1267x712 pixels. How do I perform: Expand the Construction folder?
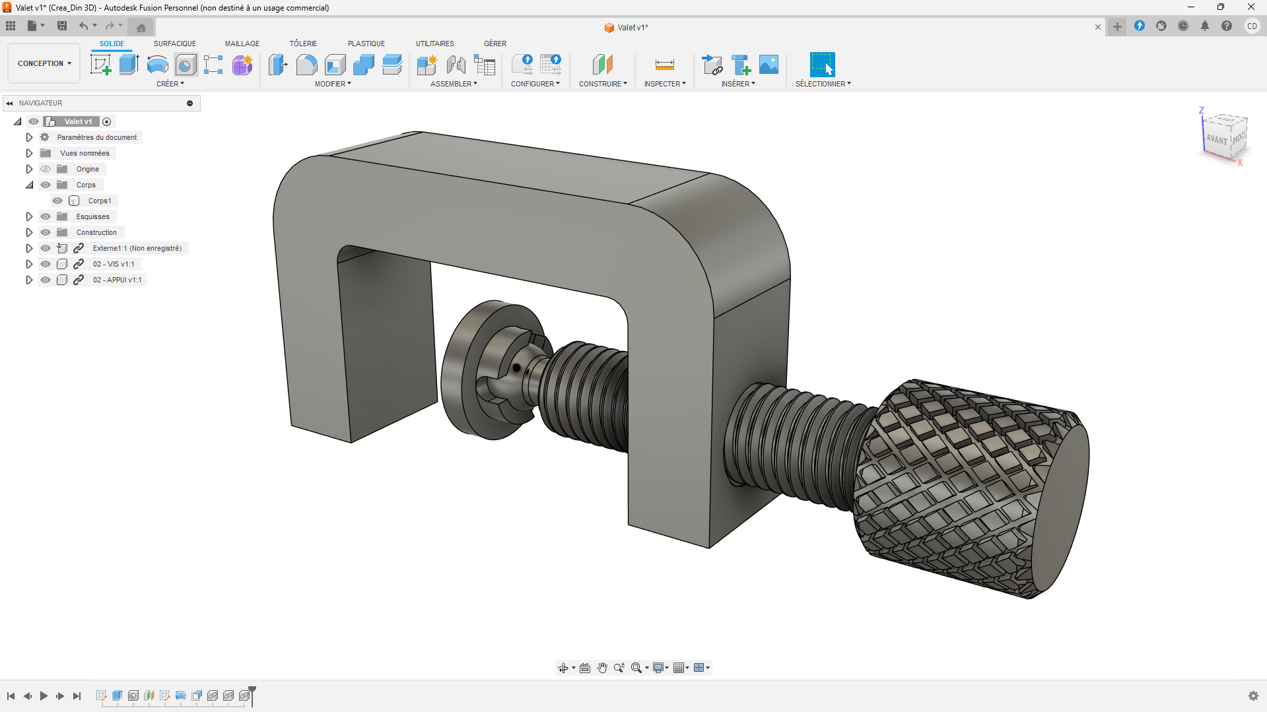(29, 232)
